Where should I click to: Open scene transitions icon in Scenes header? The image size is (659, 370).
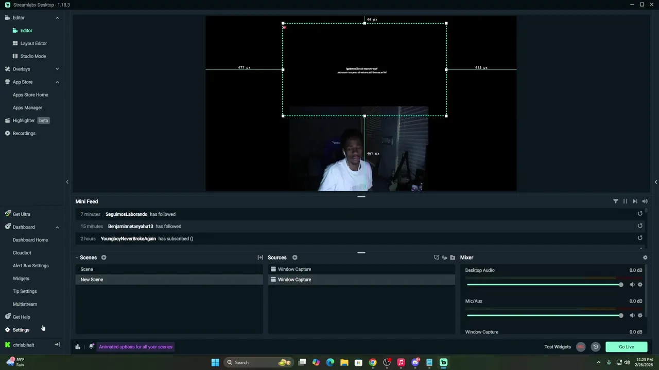(260, 257)
